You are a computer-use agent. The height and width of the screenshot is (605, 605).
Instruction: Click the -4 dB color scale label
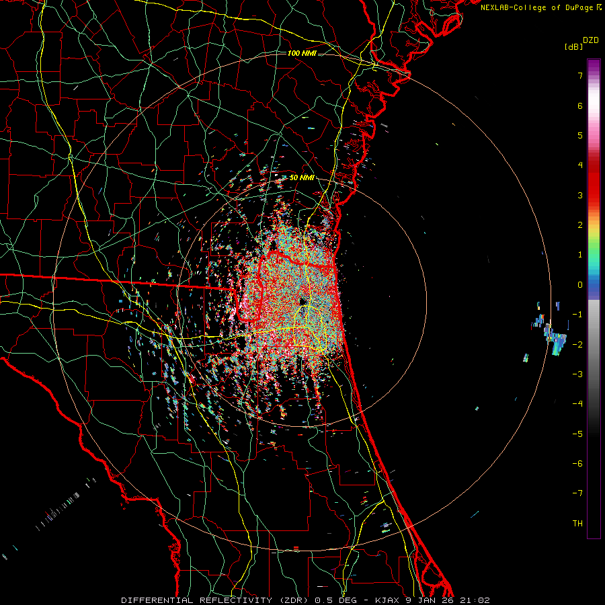pyautogui.click(x=577, y=404)
